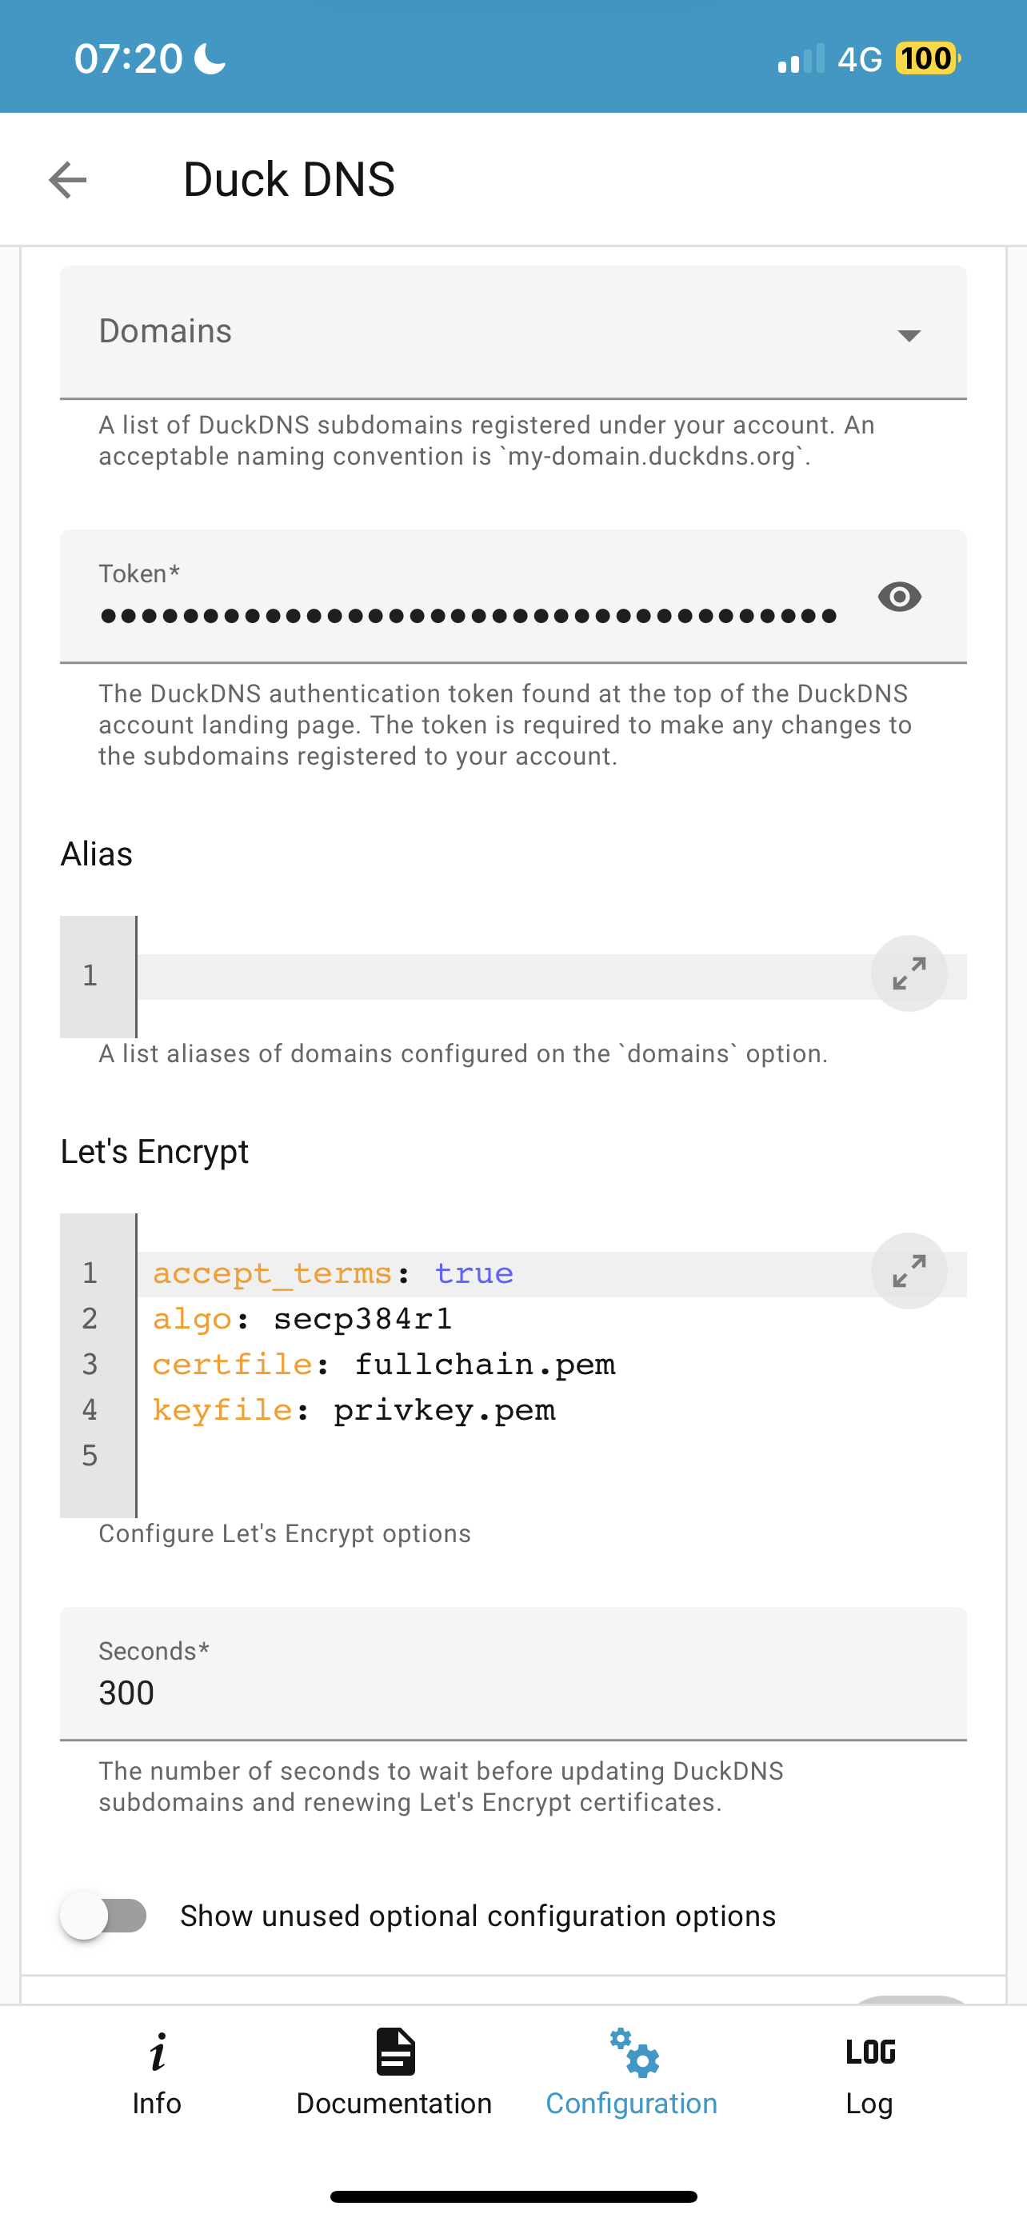Click the accept_terms: true line
This screenshot has height=2222, width=1027.
(x=333, y=1274)
